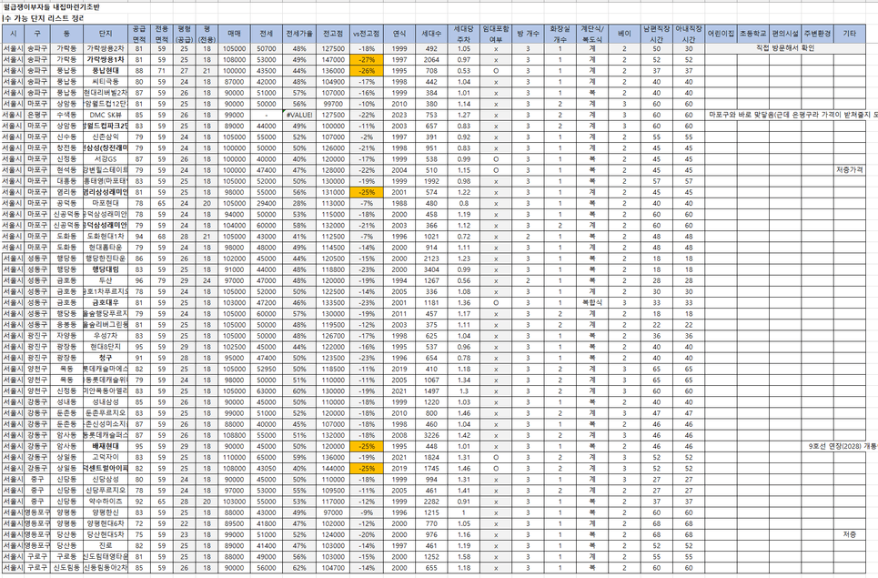Select the '풍납현대' cell
This screenshot has width=878, height=578.
[x=106, y=71]
